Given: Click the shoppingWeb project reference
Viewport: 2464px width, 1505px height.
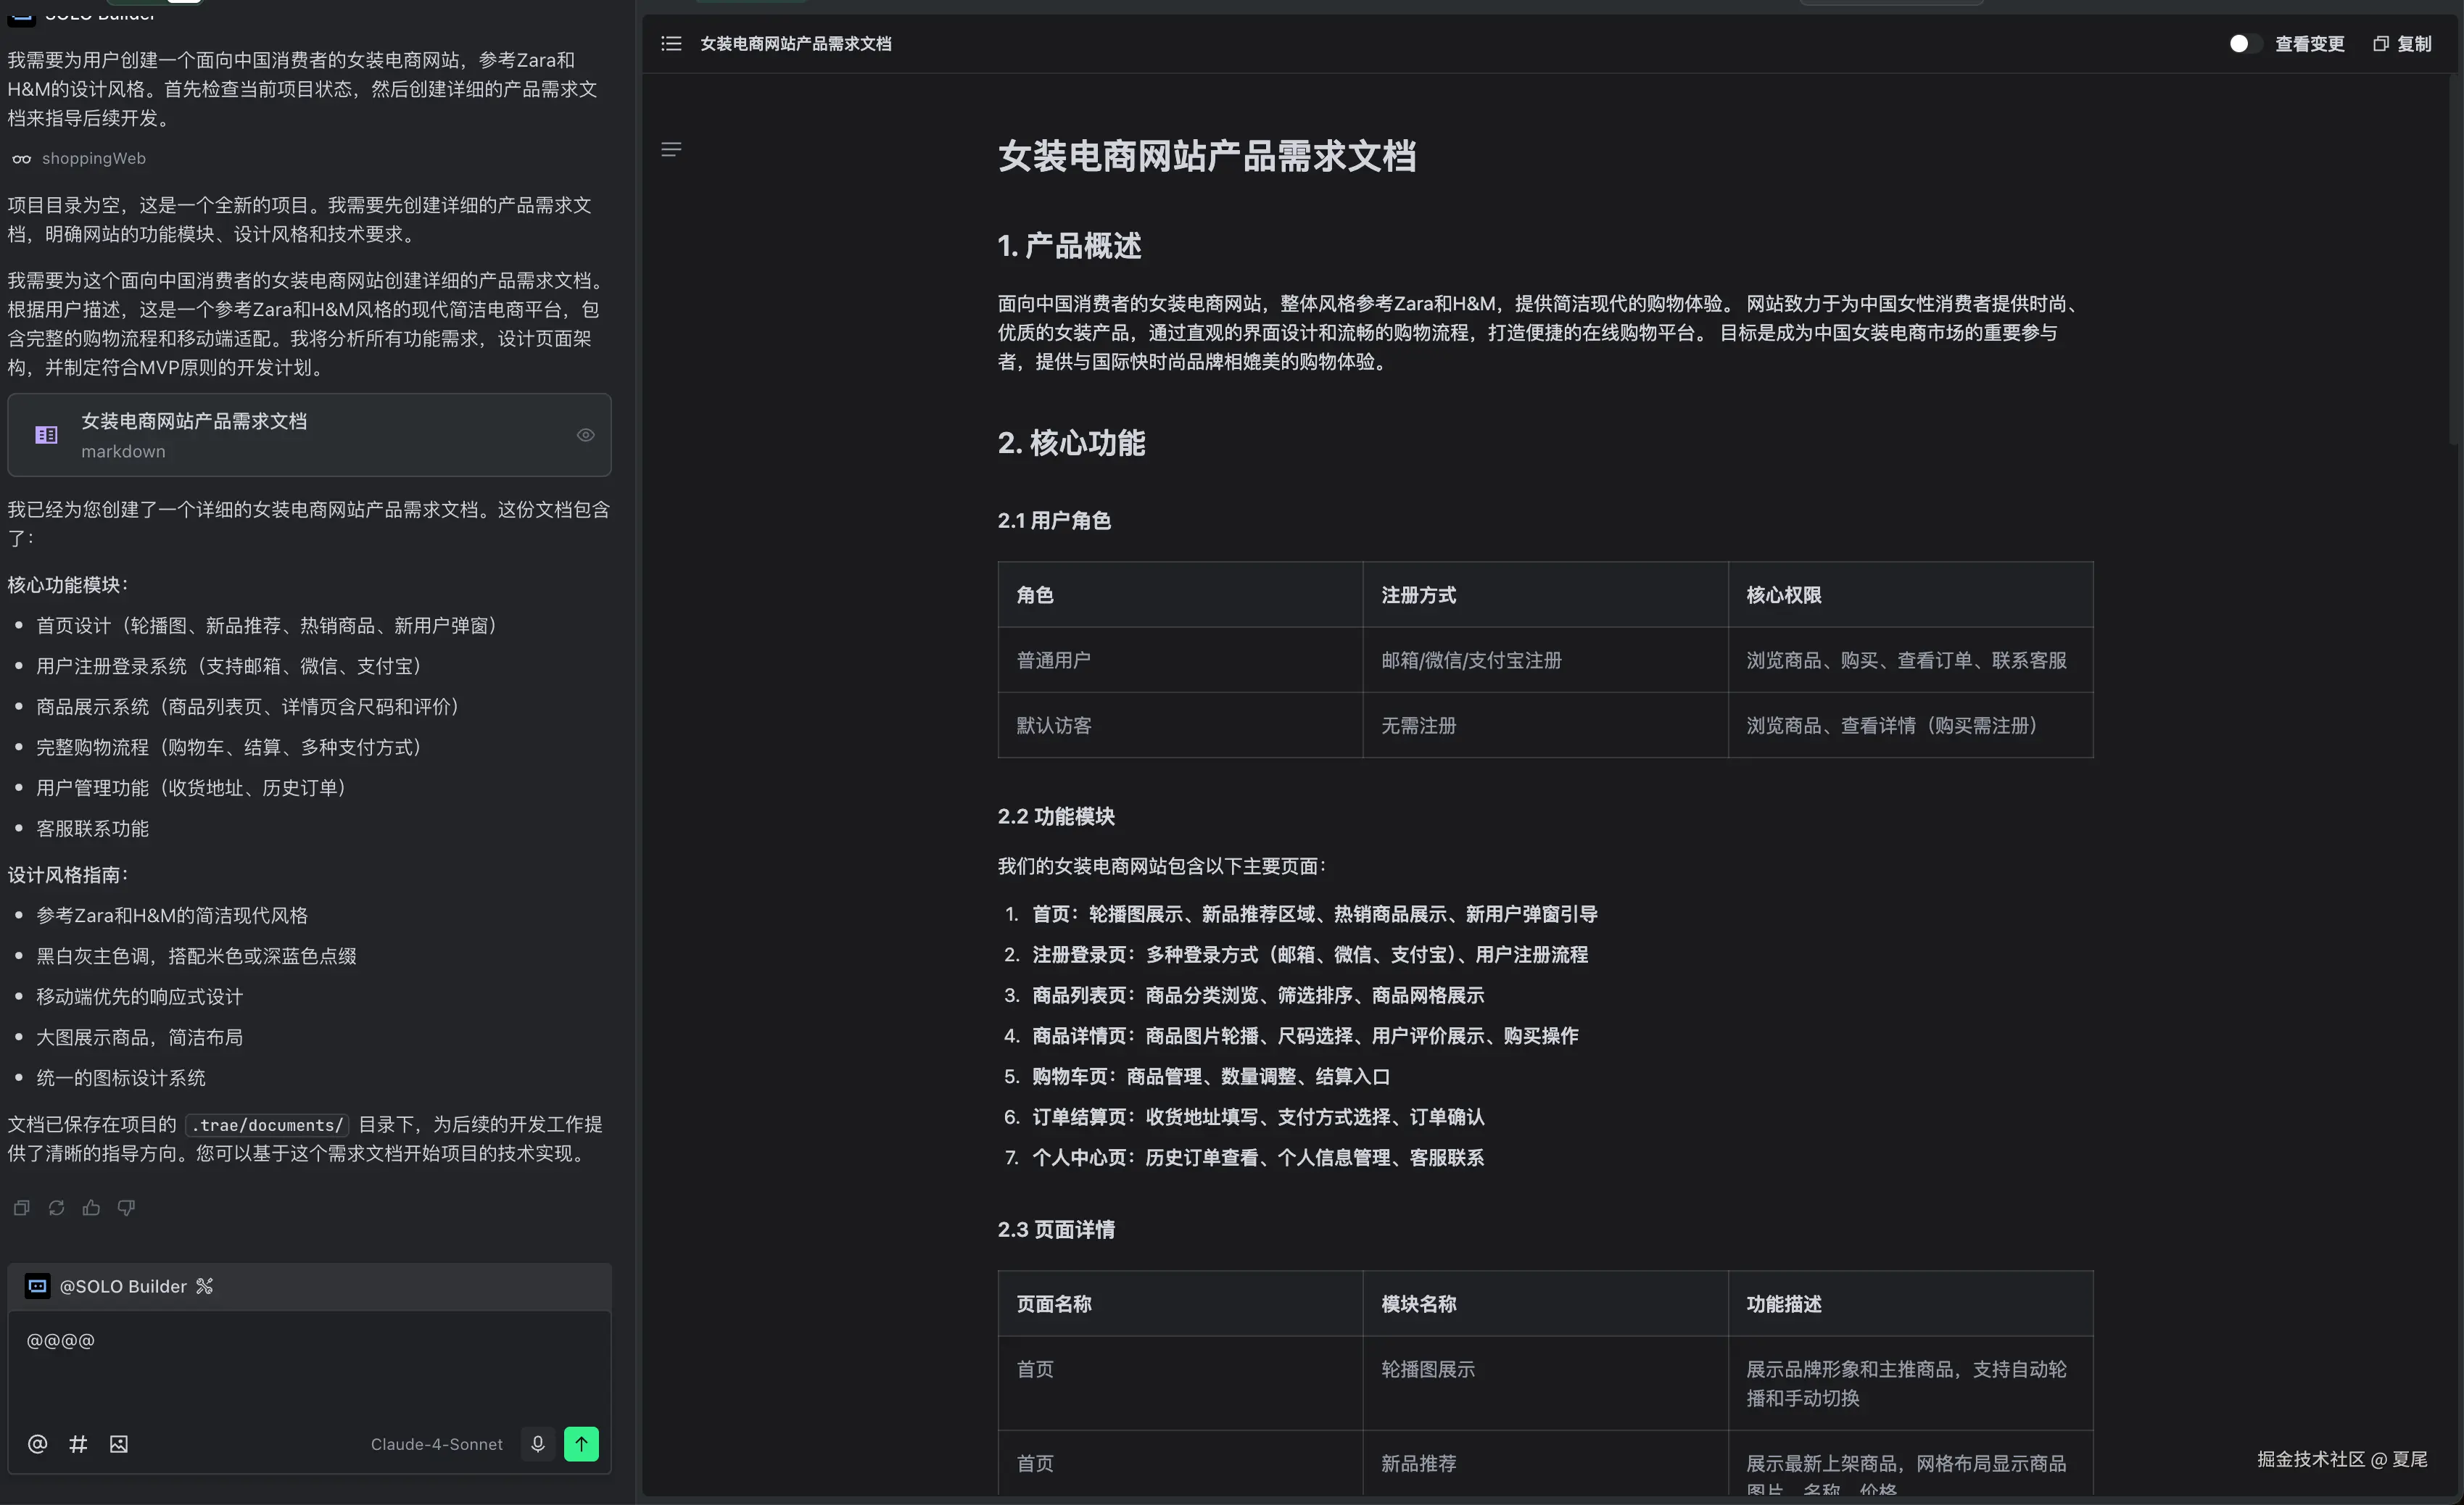Looking at the screenshot, I should click(x=93, y=158).
